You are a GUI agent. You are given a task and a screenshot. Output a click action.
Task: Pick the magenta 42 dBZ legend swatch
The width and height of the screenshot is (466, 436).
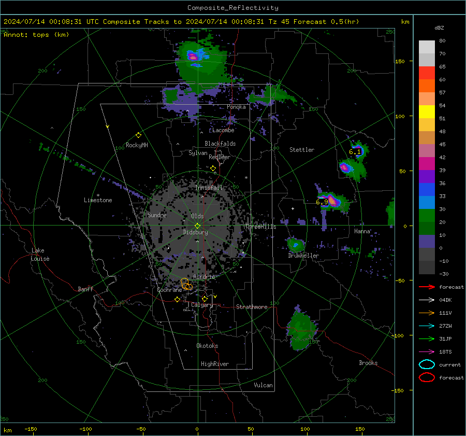[x=427, y=163]
